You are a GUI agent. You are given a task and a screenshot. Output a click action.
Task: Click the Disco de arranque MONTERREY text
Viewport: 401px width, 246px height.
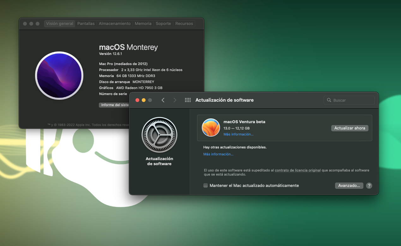[127, 82]
